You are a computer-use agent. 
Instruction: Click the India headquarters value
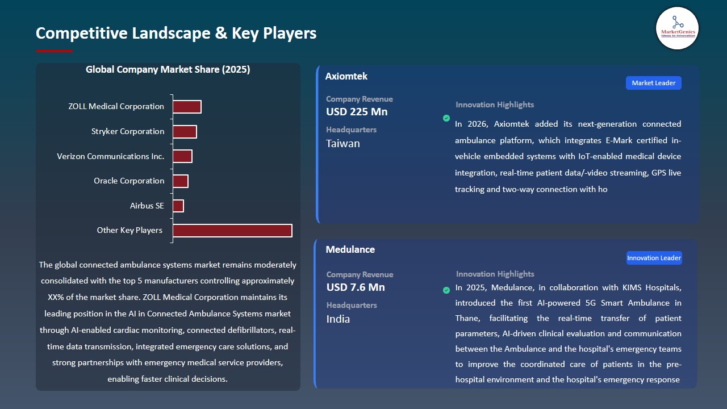(338, 319)
